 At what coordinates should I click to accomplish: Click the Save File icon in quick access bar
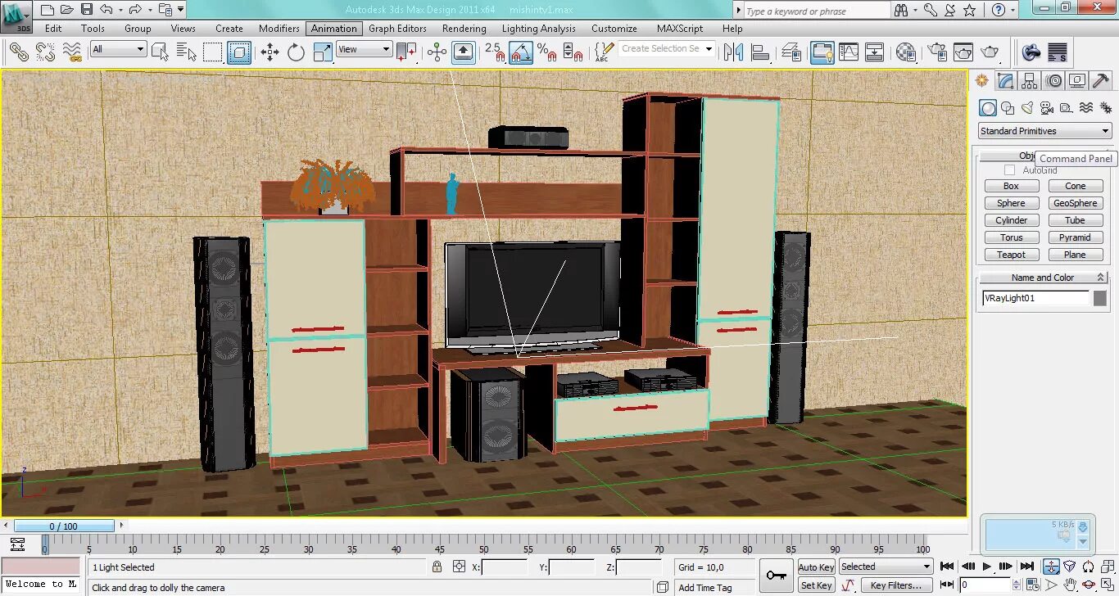[88, 10]
